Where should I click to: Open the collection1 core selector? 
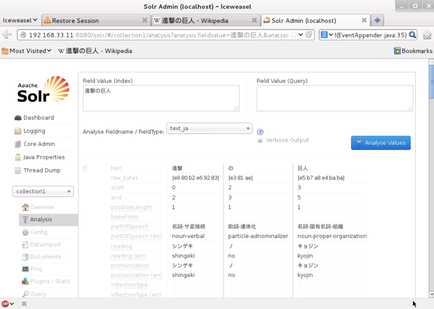[43, 191]
